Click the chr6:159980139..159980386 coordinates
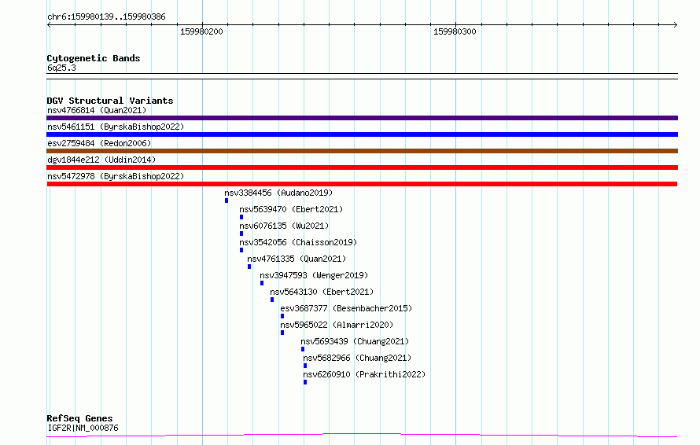The width and height of the screenshot is (700, 445). [x=106, y=17]
